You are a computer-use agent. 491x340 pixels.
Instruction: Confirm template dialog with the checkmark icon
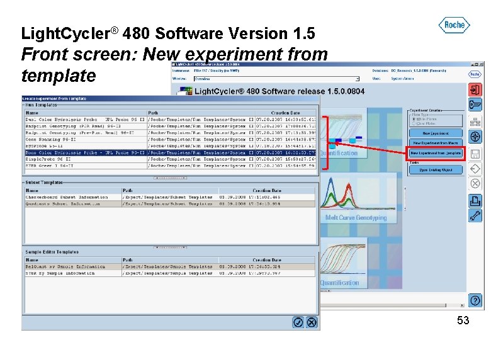tap(298, 322)
